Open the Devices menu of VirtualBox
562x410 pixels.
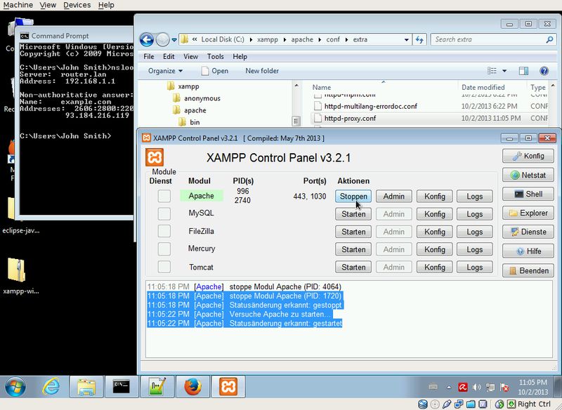[x=77, y=5]
